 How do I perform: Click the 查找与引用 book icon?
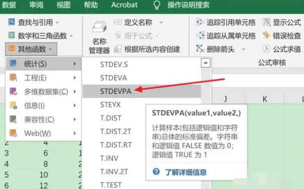point(12,22)
